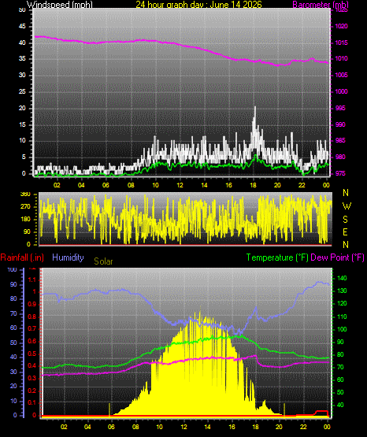Click the "Solar" legend label
This screenshot has width=367, height=437.
103,261
